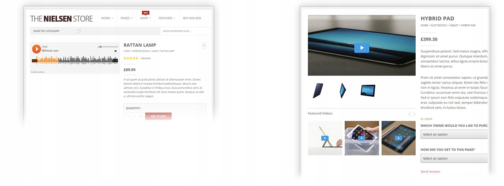Show next featured videos with right arrow
The image size is (504, 186).
tap(414, 114)
